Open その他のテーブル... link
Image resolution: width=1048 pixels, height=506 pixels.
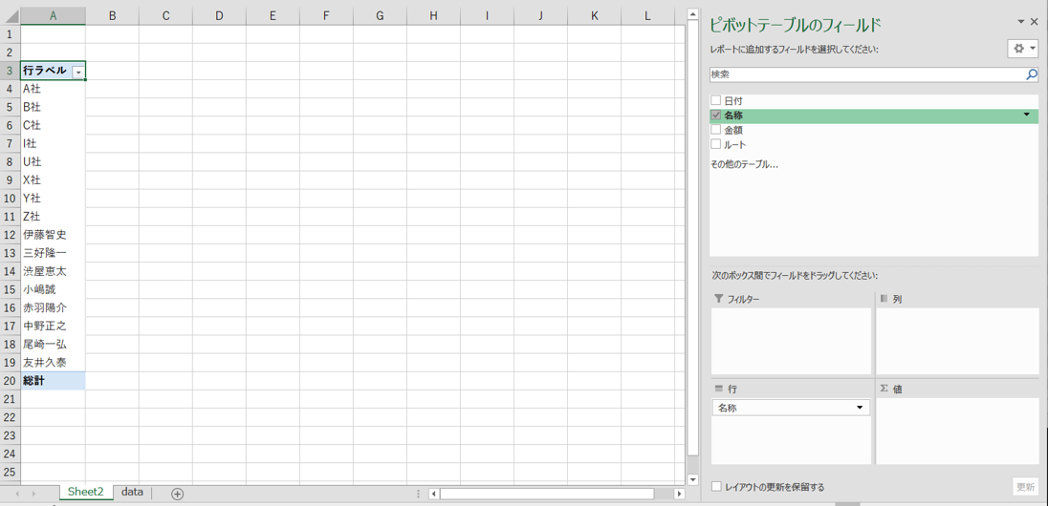click(x=744, y=164)
